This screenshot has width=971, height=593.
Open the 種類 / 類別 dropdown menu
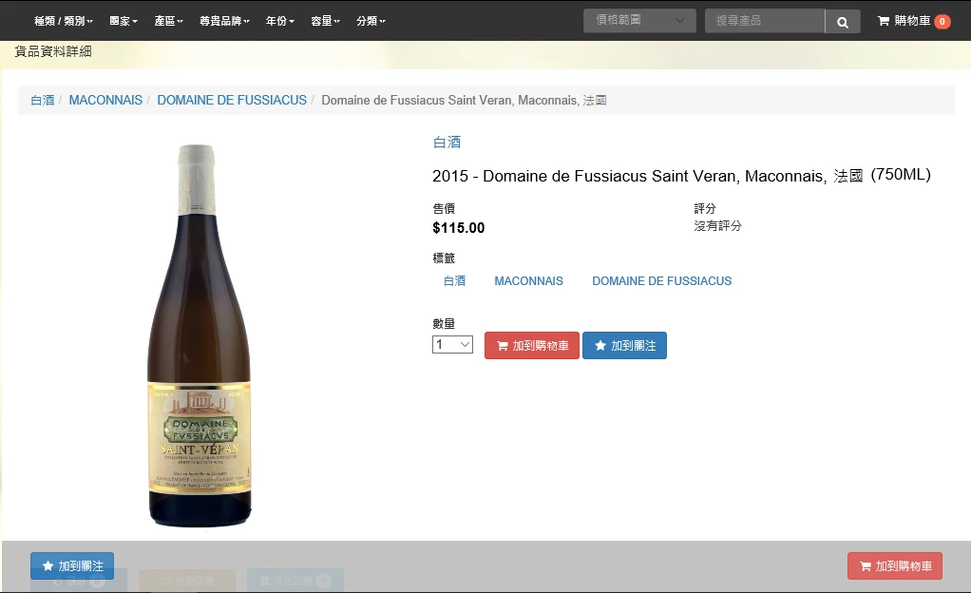pos(63,21)
